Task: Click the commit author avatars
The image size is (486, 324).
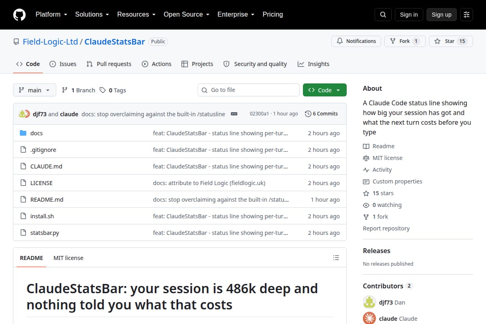Action: pos(24,114)
